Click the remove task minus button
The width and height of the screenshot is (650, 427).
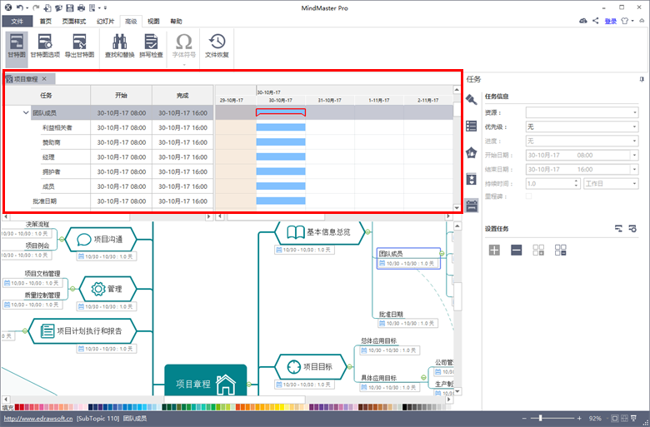516,250
